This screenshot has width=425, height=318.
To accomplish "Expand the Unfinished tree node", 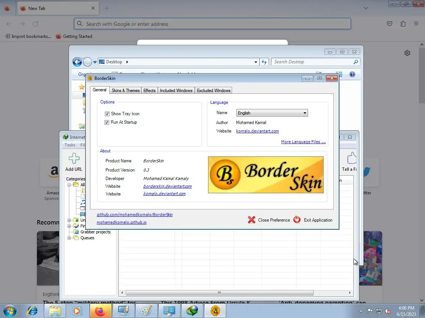I will pos(69,220).
